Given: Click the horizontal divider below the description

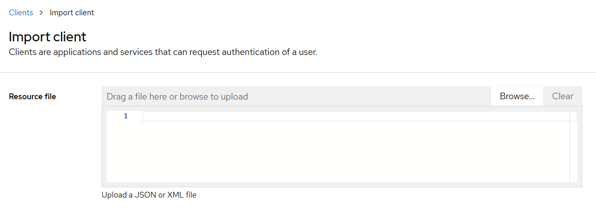Looking at the screenshot, I should [x=298, y=73].
